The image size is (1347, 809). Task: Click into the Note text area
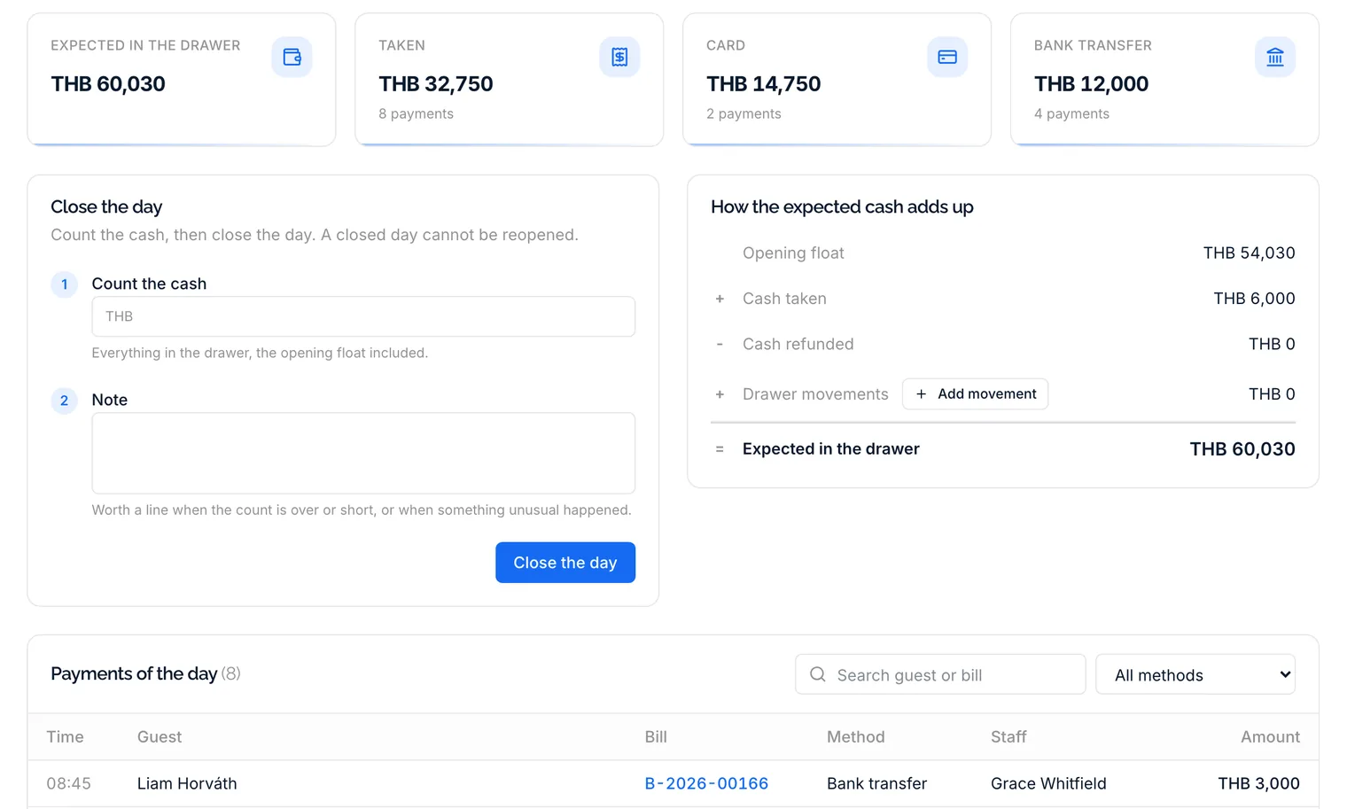coord(363,453)
